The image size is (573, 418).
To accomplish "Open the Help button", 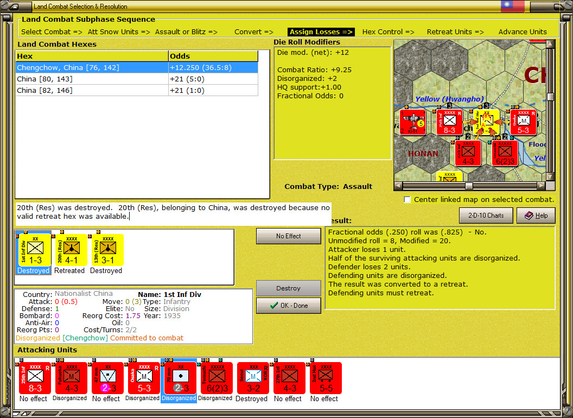I will [x=536, y=216].
